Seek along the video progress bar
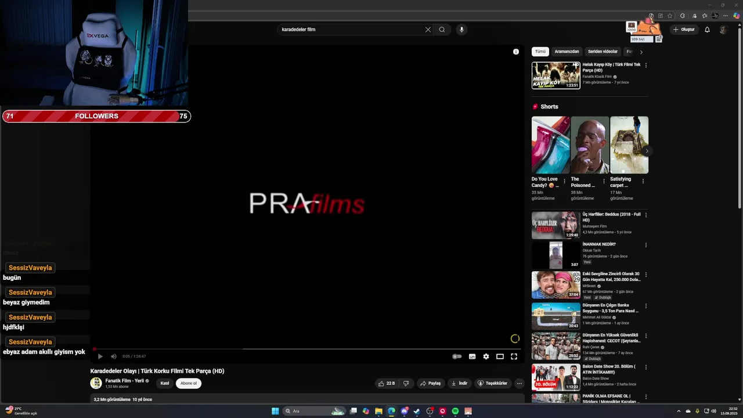Screen dimensions: 743x418 click(308, 349)
